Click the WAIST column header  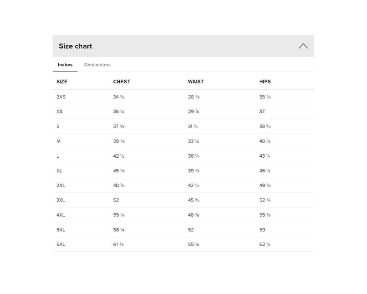point(196,82)
